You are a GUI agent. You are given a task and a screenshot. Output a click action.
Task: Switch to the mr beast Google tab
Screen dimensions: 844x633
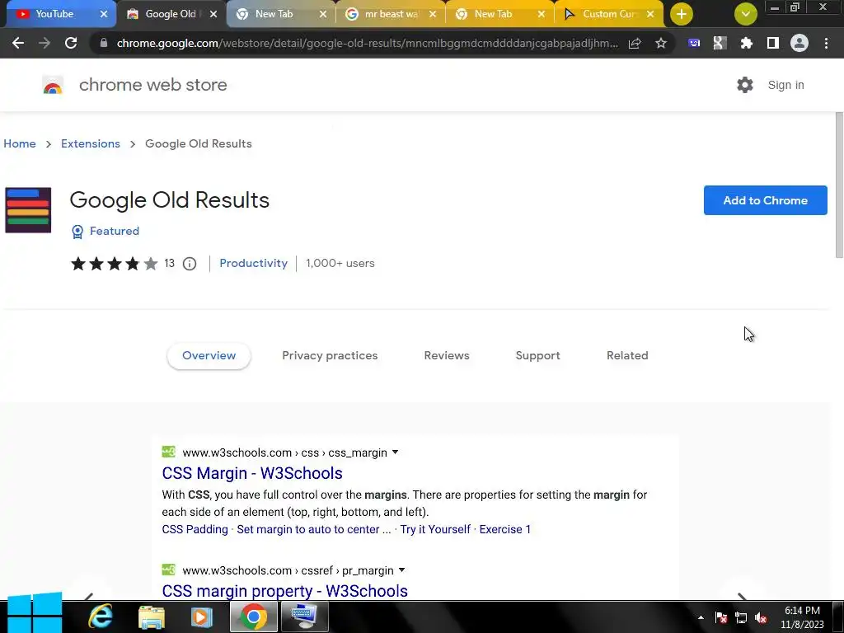[389, 14]
